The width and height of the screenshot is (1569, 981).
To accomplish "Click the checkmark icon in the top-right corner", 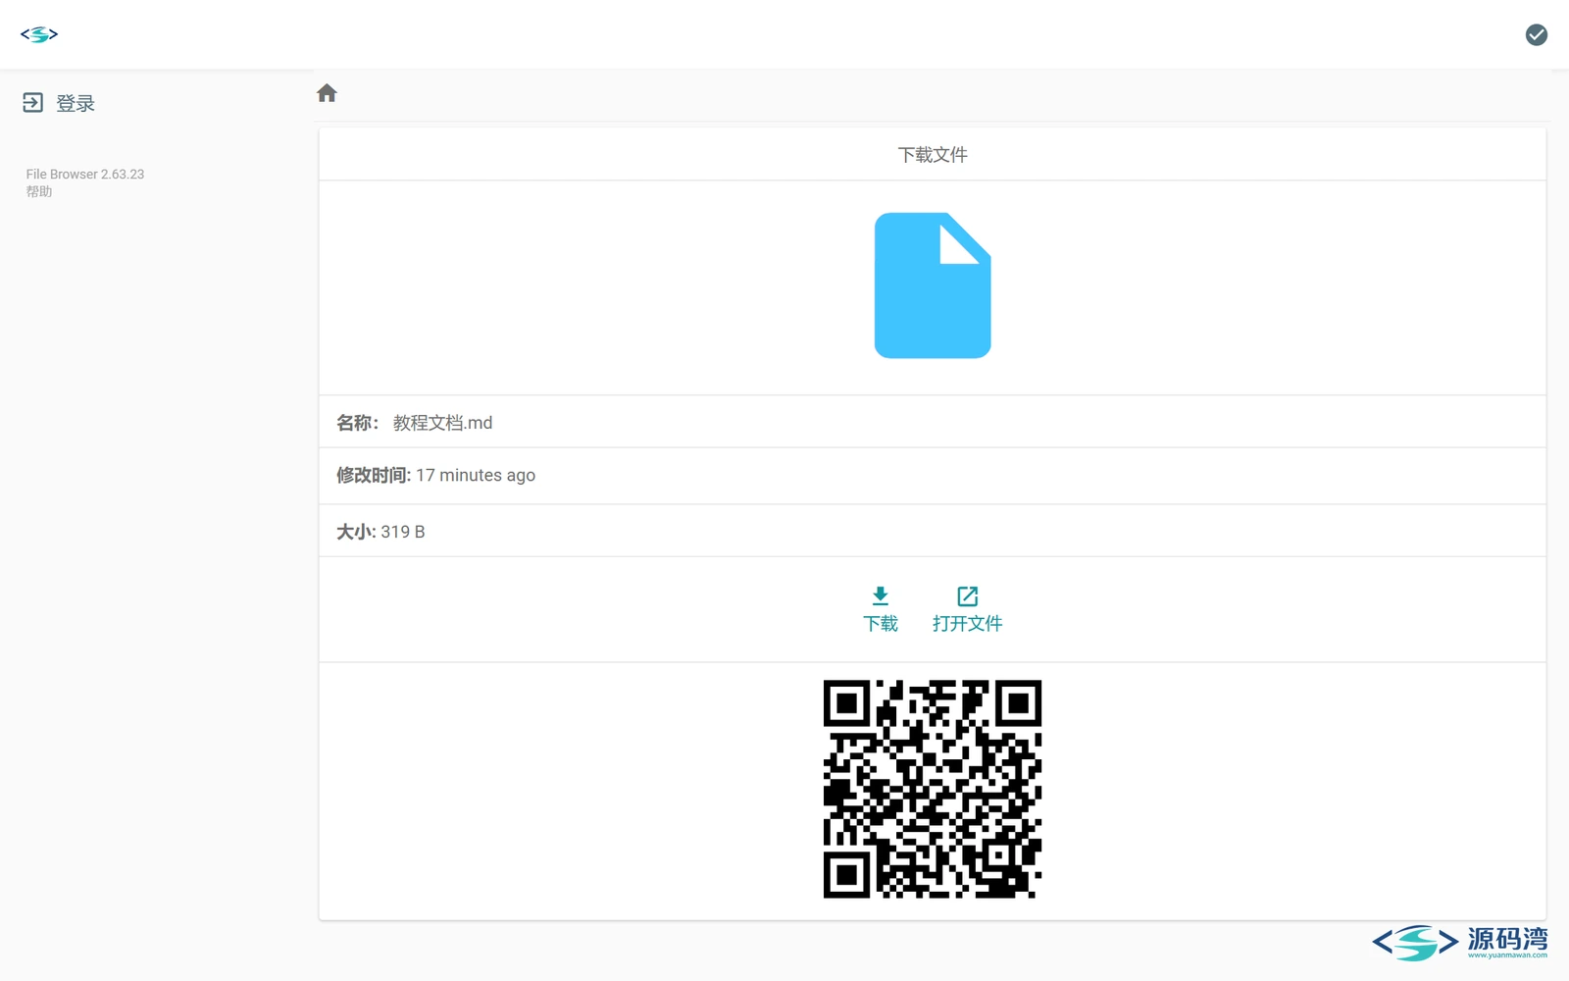I will point(1537,34).
